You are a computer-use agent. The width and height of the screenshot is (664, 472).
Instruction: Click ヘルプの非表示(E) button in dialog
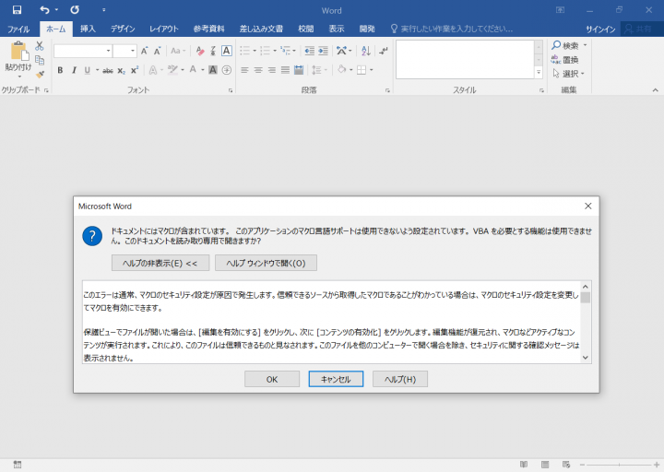pyautogui.click(x=160, y=263)
